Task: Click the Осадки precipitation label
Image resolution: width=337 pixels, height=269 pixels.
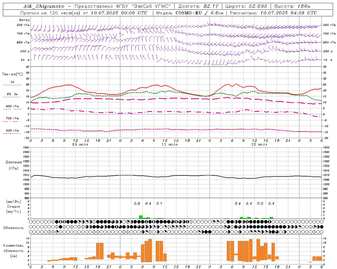Action: [x=14, y=206]
